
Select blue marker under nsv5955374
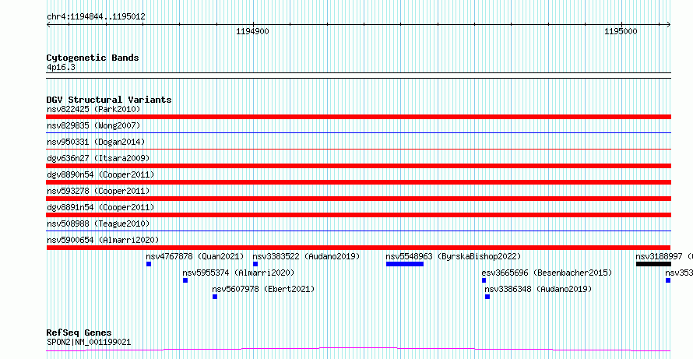coord(185,280)
